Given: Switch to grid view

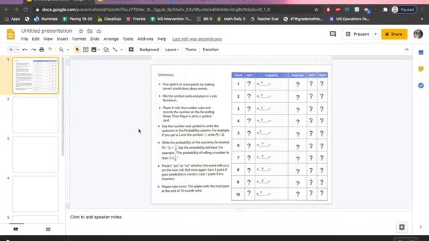Looking at the screenshot, I should (x=48, y=229).
